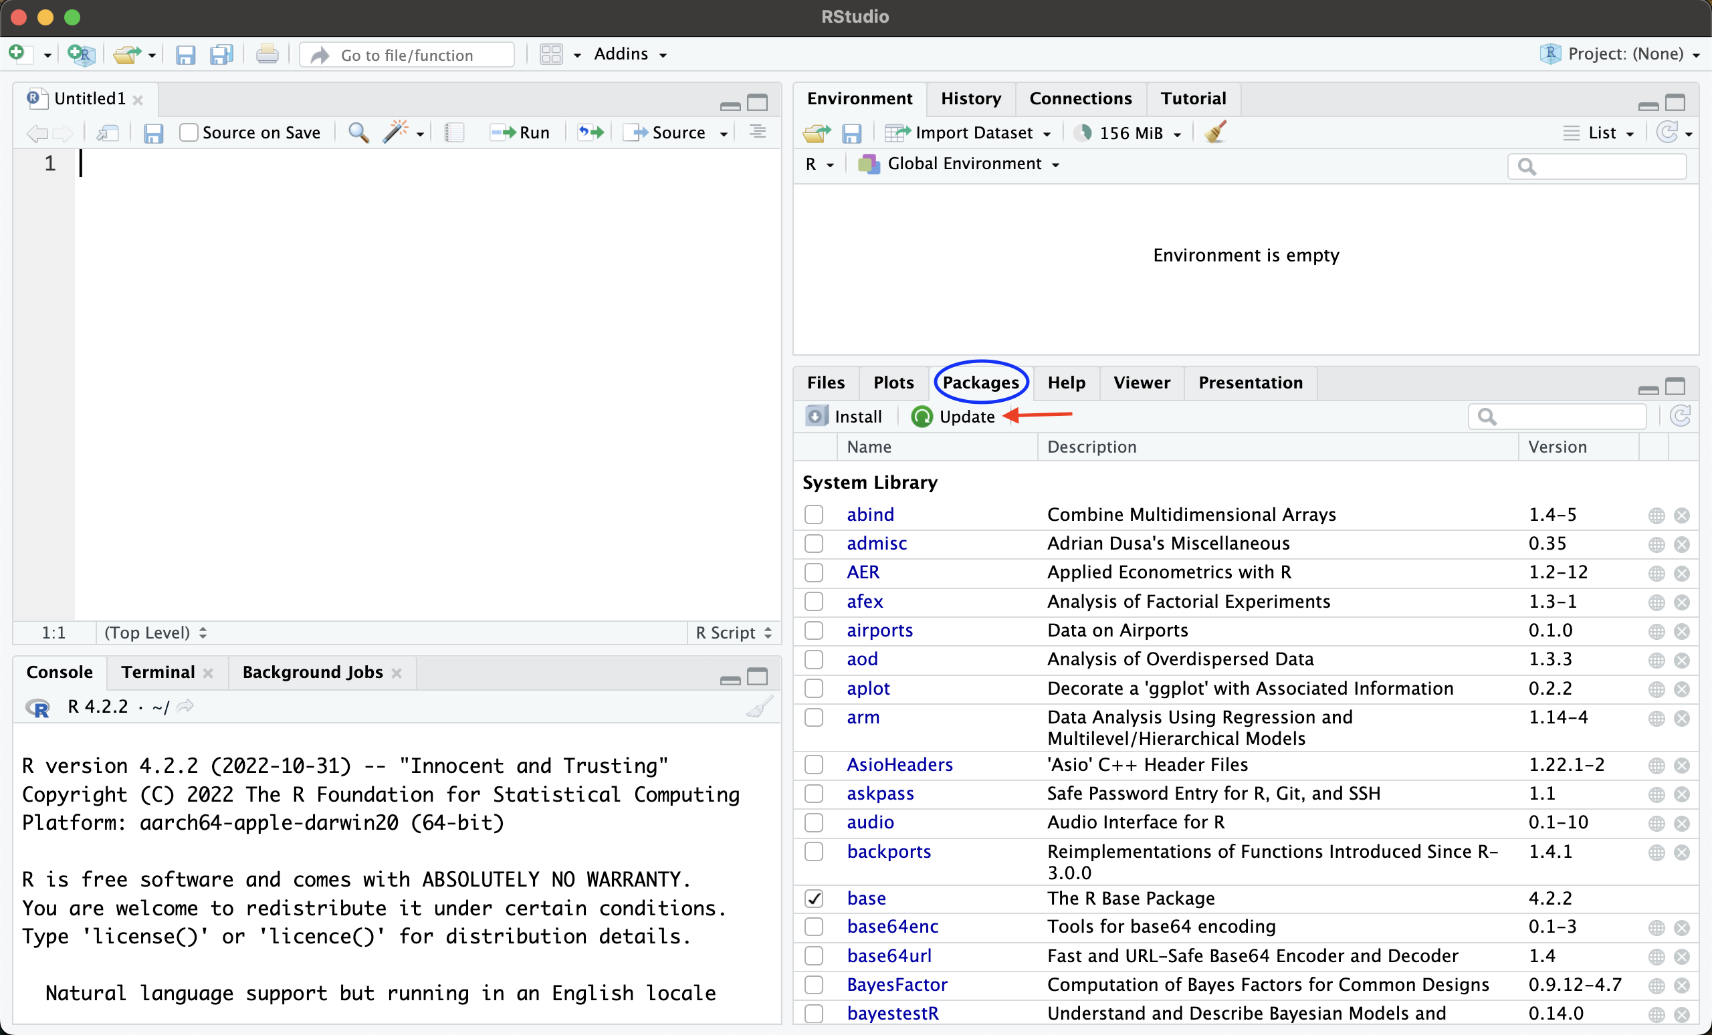Remove the abind package with X icon
Viewport: 1712px width, 1035px height.
point(1681,515)
